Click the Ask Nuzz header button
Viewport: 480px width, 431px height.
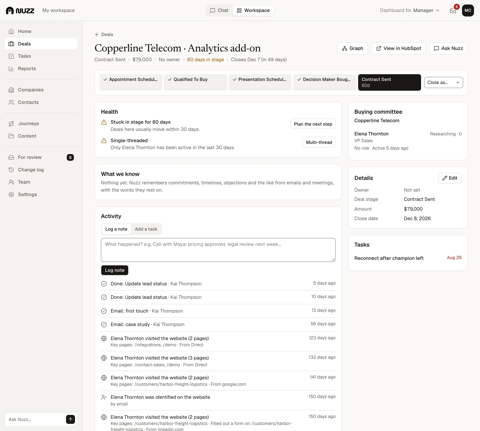point(448,48)
